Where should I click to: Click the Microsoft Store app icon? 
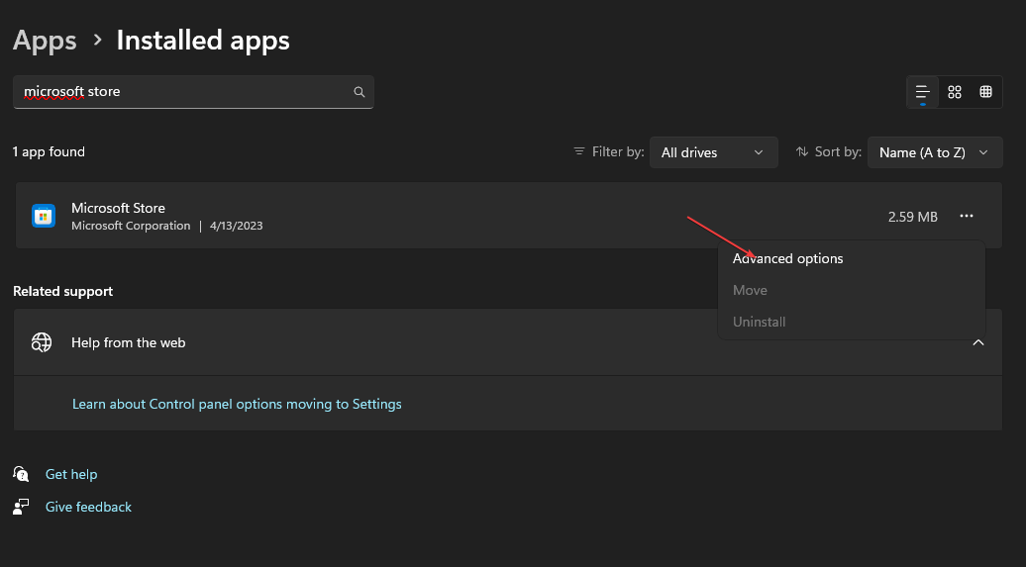coord(44,216)
